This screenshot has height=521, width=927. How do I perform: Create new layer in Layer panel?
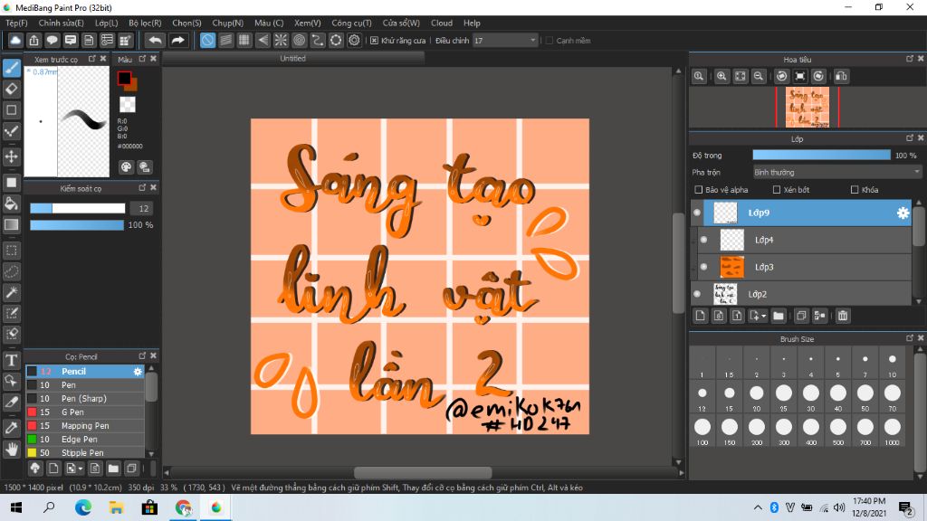[701, 316]
